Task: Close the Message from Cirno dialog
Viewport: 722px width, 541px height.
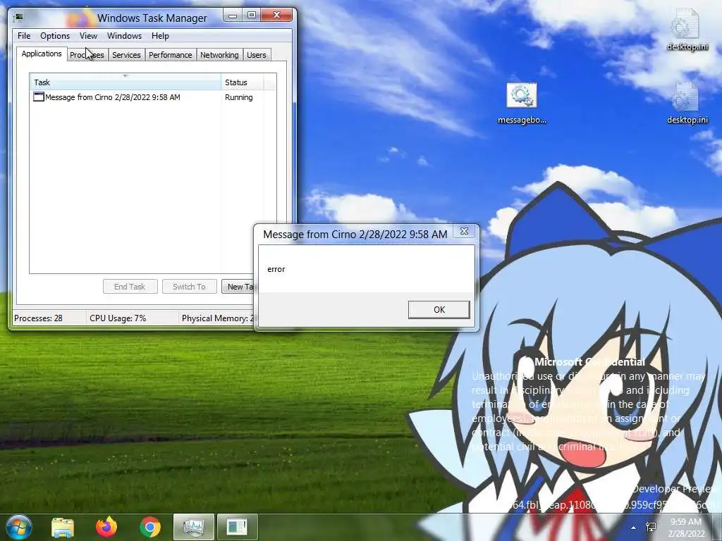Action: click(464, 231)
